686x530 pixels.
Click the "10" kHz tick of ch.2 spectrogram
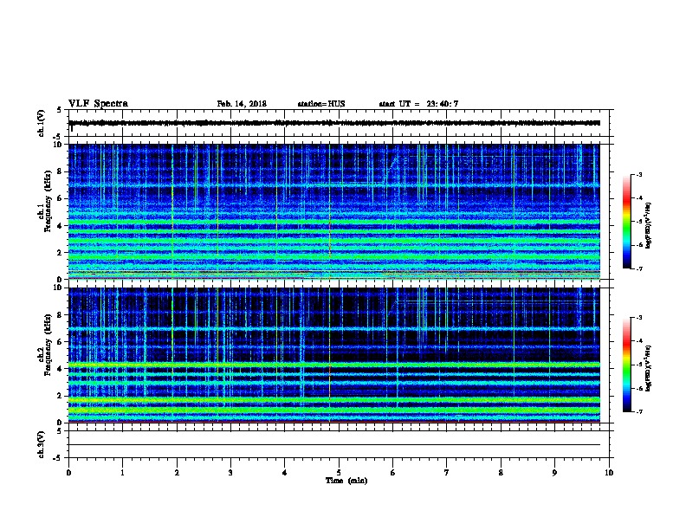(x=58, y=288)
